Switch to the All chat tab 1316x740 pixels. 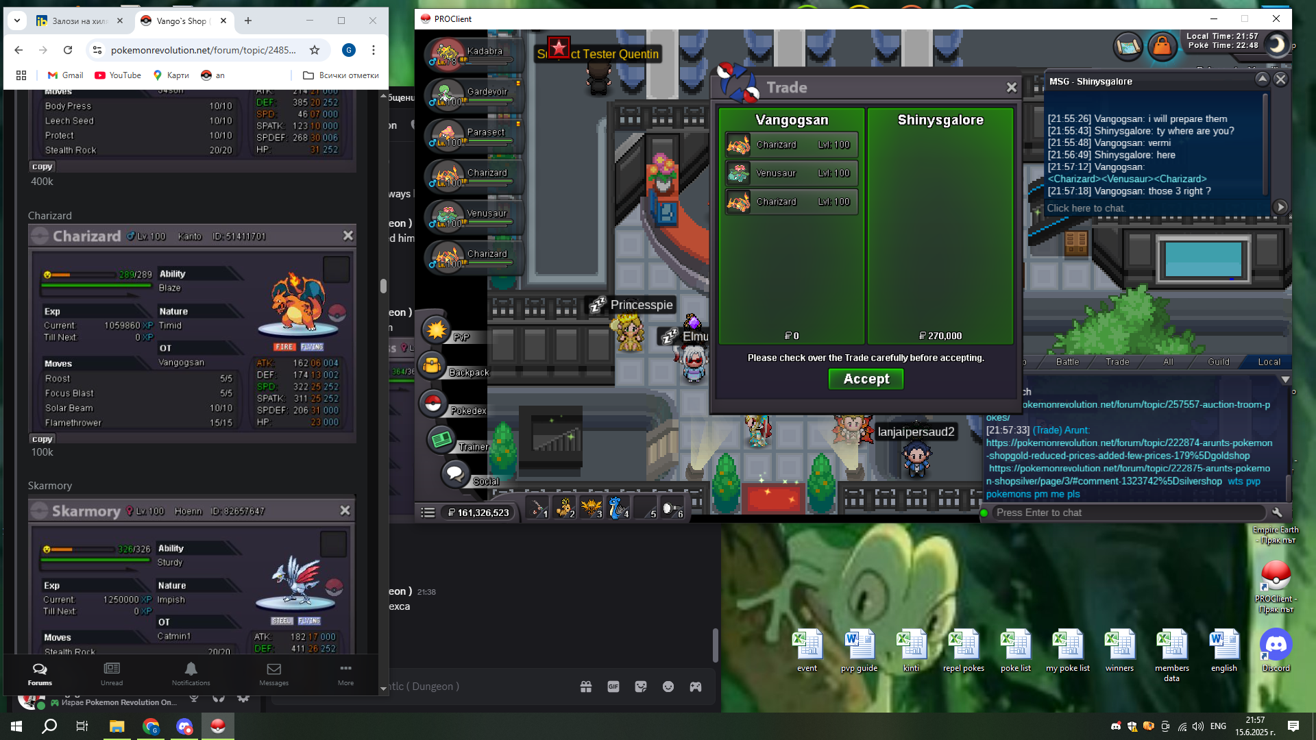pyautogui.click(x=1168, y=362)
